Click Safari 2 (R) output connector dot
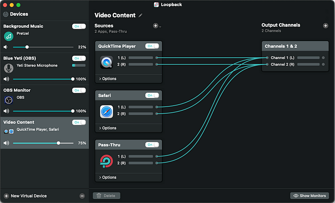 tap(156, 114)
